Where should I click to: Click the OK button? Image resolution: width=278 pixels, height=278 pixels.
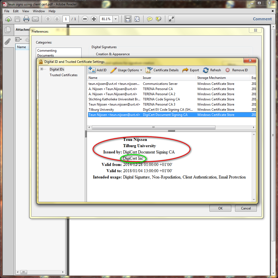pos(220,208)
